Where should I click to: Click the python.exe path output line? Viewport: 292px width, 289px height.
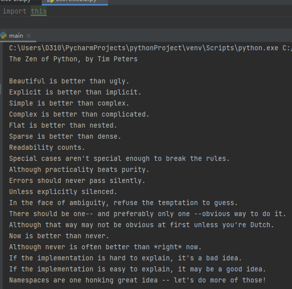tap(150, 48)
